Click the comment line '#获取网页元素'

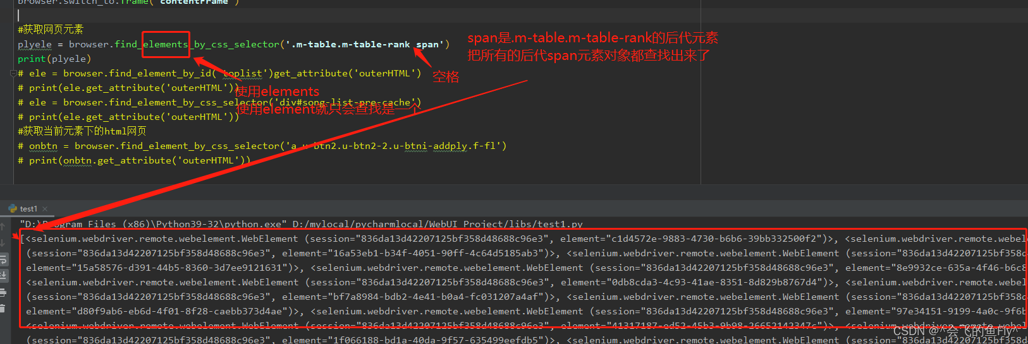(x=51, y=29)
